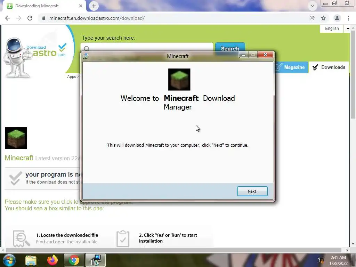Click the Minecraft thumbnail on the webpage
356x267 pixels.
click(16, 138)
